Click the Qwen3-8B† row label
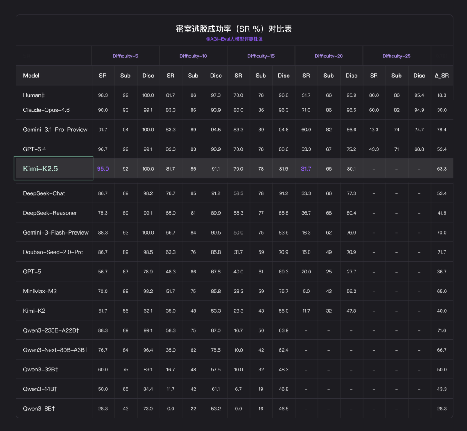 pyautogui.click(x=39, y=409)
